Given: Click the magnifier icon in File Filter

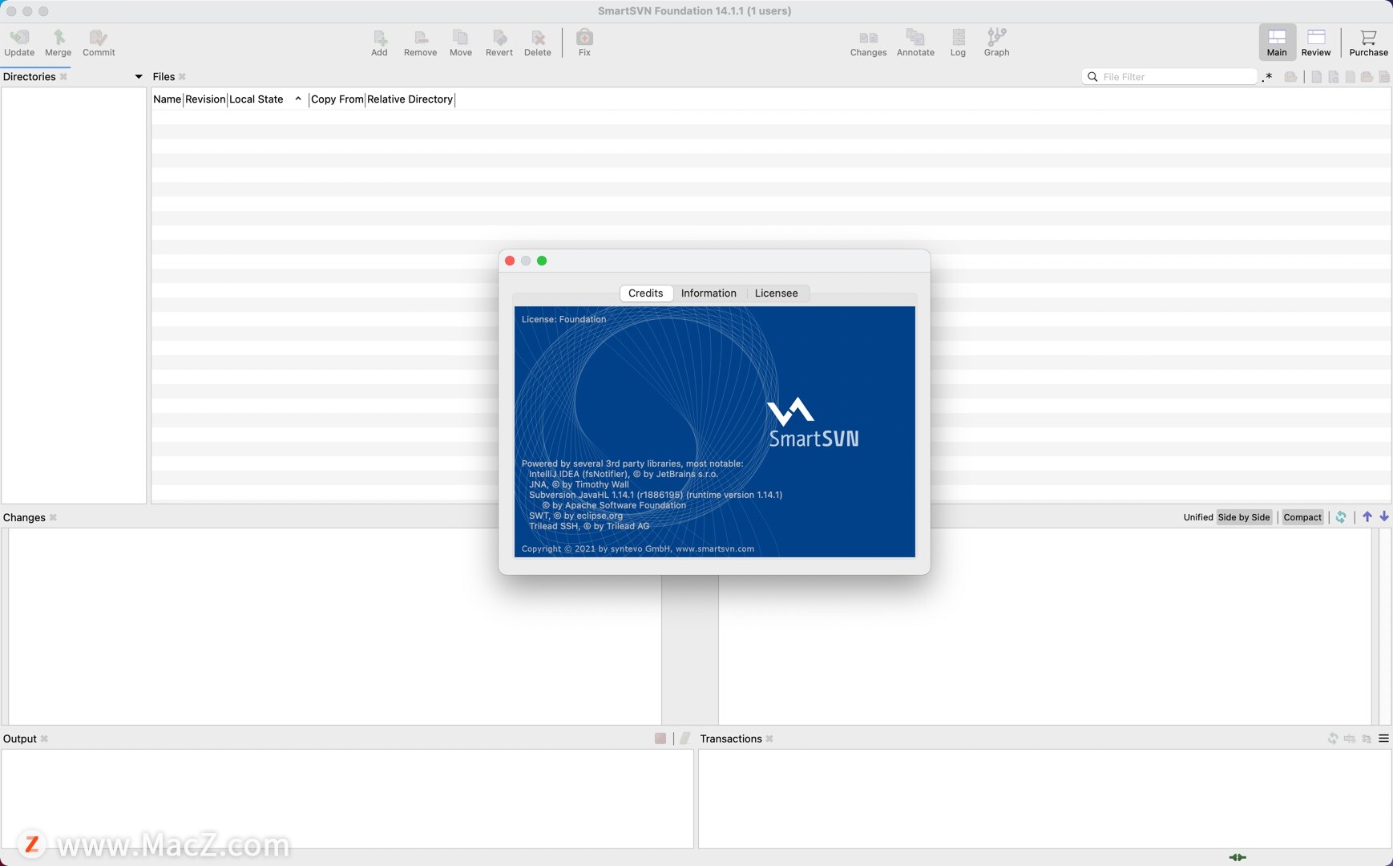Looking at the screenshot, I should coord(1092,77).
